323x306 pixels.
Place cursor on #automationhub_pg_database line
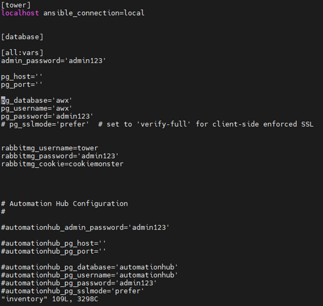coord(89,267)
